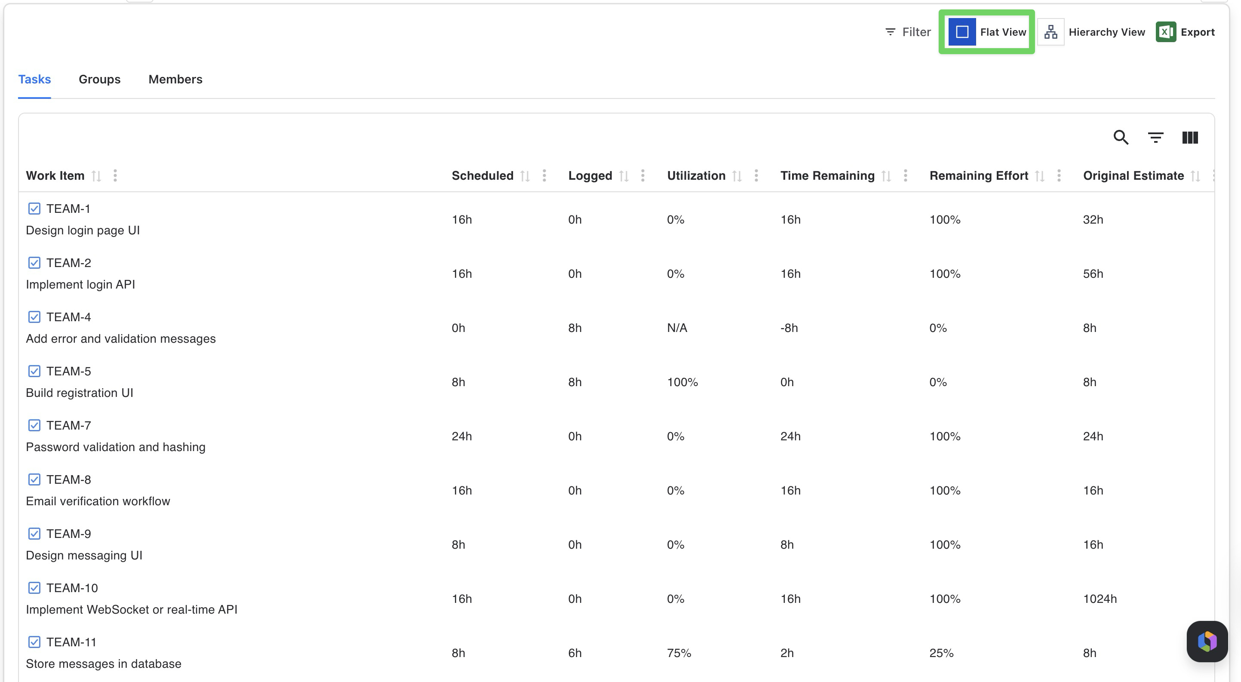
Task: Click the TEAM-5 task checkbox icon
Action: pyautogui.click(x=34, y=371)
